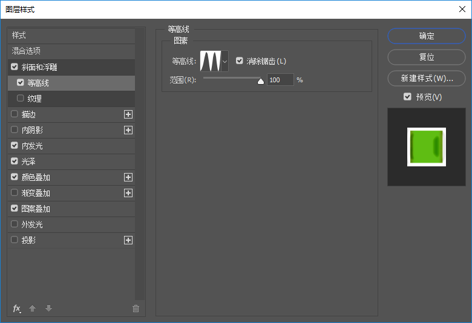Enable the 外发光 checkbox
This screenshot has width=472, height=323.
pos(15,224)
